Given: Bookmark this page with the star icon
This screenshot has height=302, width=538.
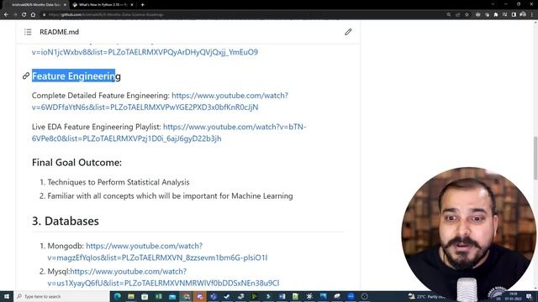Looking at the screenshot, I should tap(467, 15).
